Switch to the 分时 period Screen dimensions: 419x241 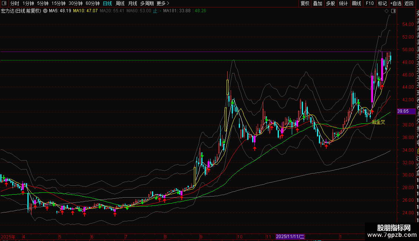[15, 3]
